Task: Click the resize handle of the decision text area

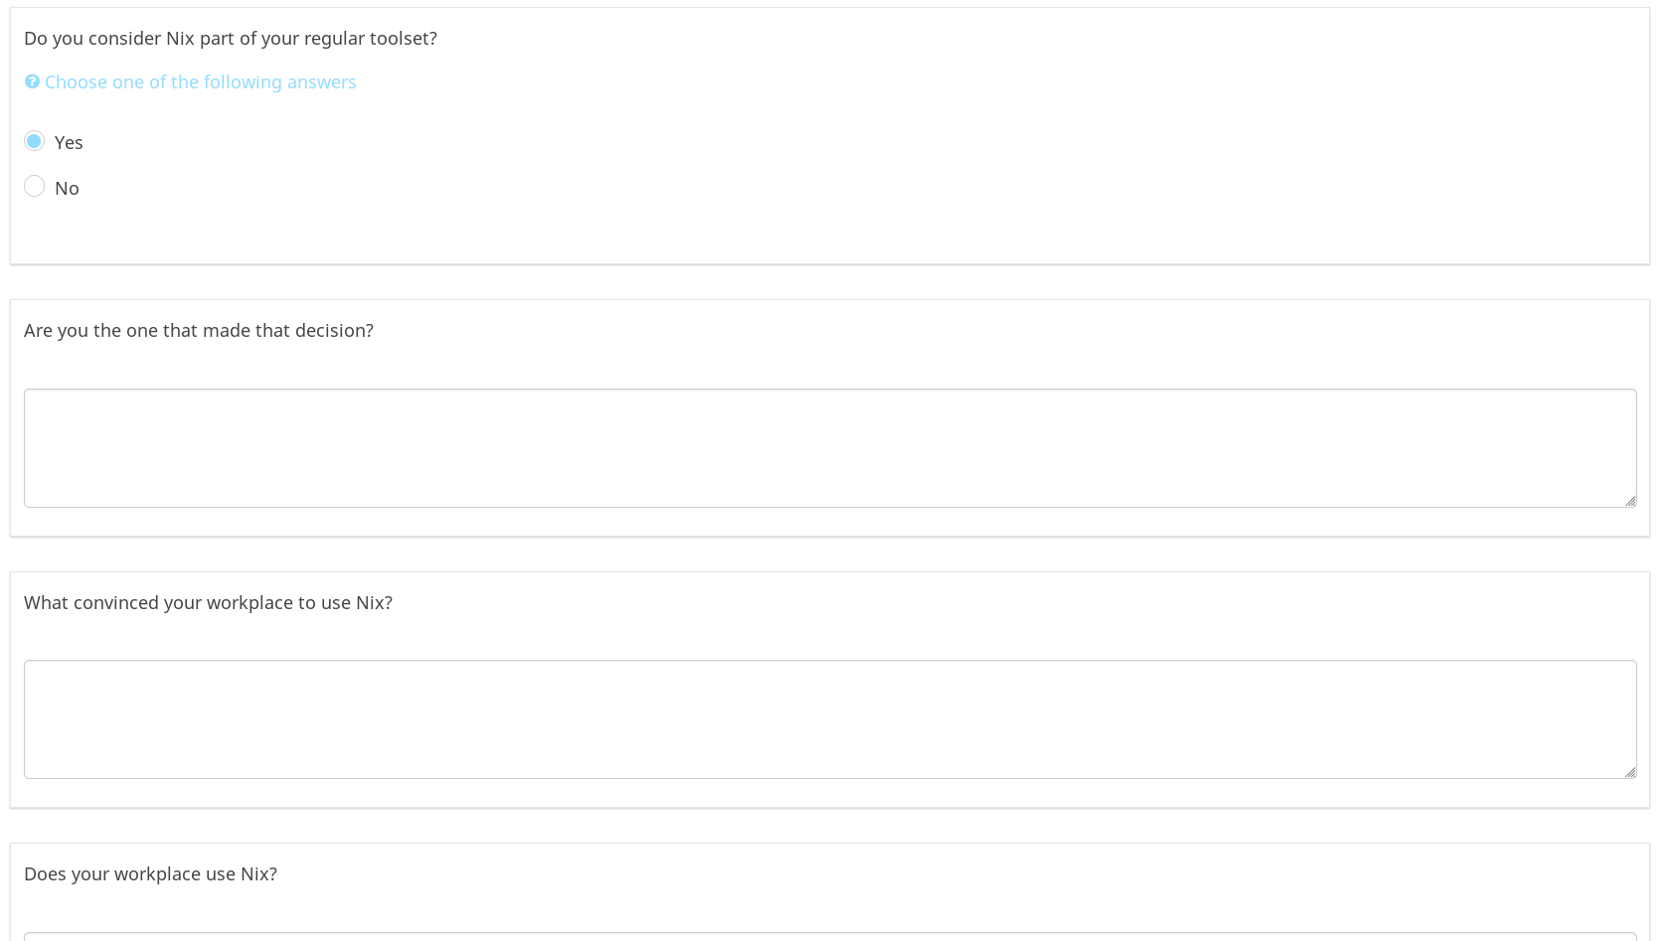Action: click(1629, 501)
